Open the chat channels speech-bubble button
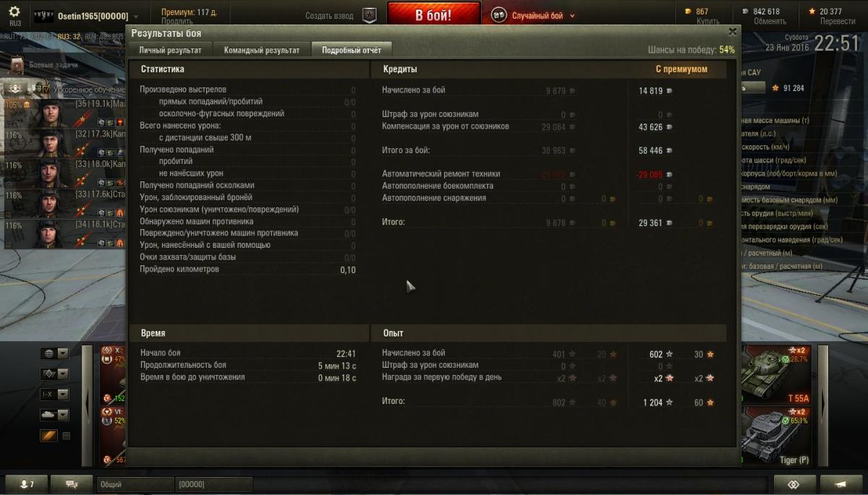The height and width of the screenshot is (495, 868). (x=72, y=484)
